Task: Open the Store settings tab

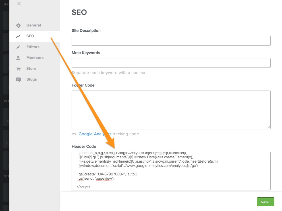Action: [x=35, y=68]
